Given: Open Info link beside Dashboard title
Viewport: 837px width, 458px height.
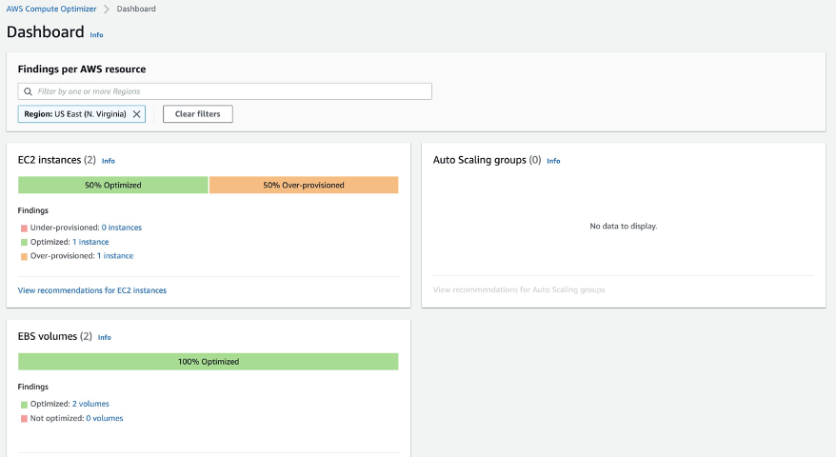Looking at the screenshot, I should (x=96, y=34).
